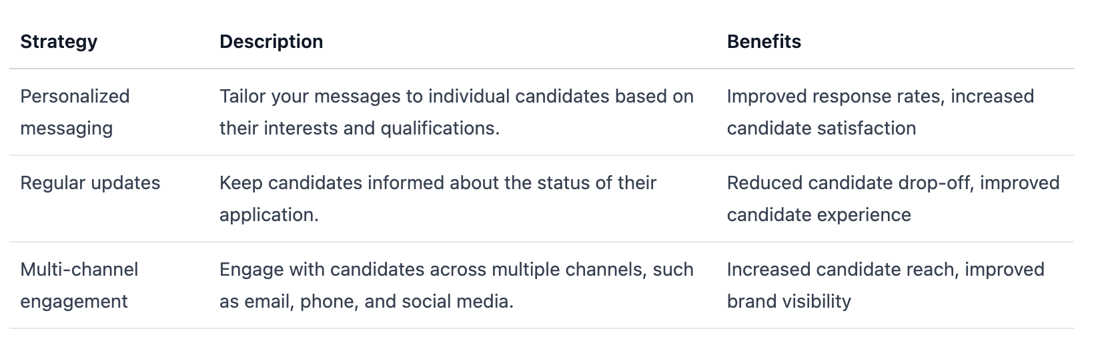The image size is (1098, 349).
Task: Click the words 'candidate experience'
Action: point(818,215)
